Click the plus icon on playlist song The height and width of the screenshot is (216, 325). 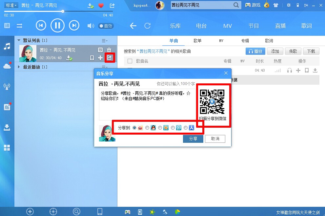tap(100, 58)
